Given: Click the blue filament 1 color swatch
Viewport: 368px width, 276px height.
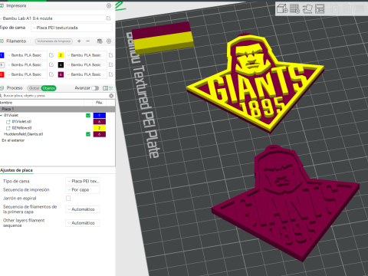Looking at the screenshot, I should [x=2, y=55].
